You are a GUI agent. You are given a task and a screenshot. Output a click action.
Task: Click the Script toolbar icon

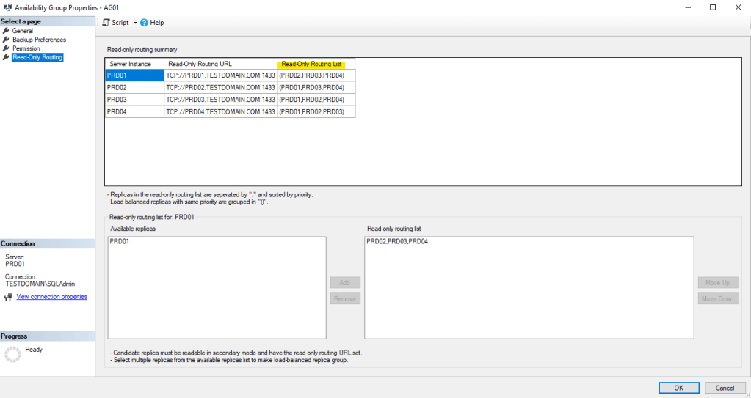(106, 23)
